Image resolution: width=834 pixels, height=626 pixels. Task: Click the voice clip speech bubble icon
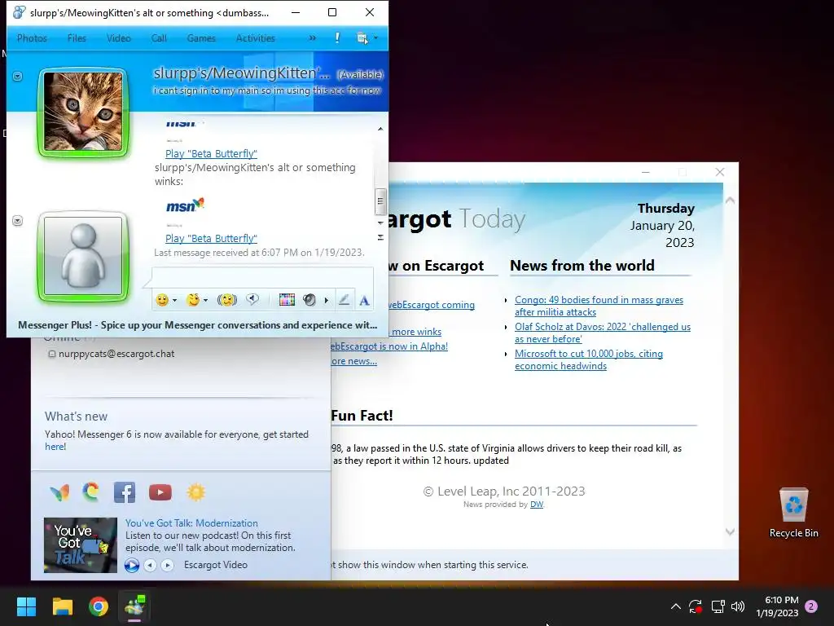point(252,300)
